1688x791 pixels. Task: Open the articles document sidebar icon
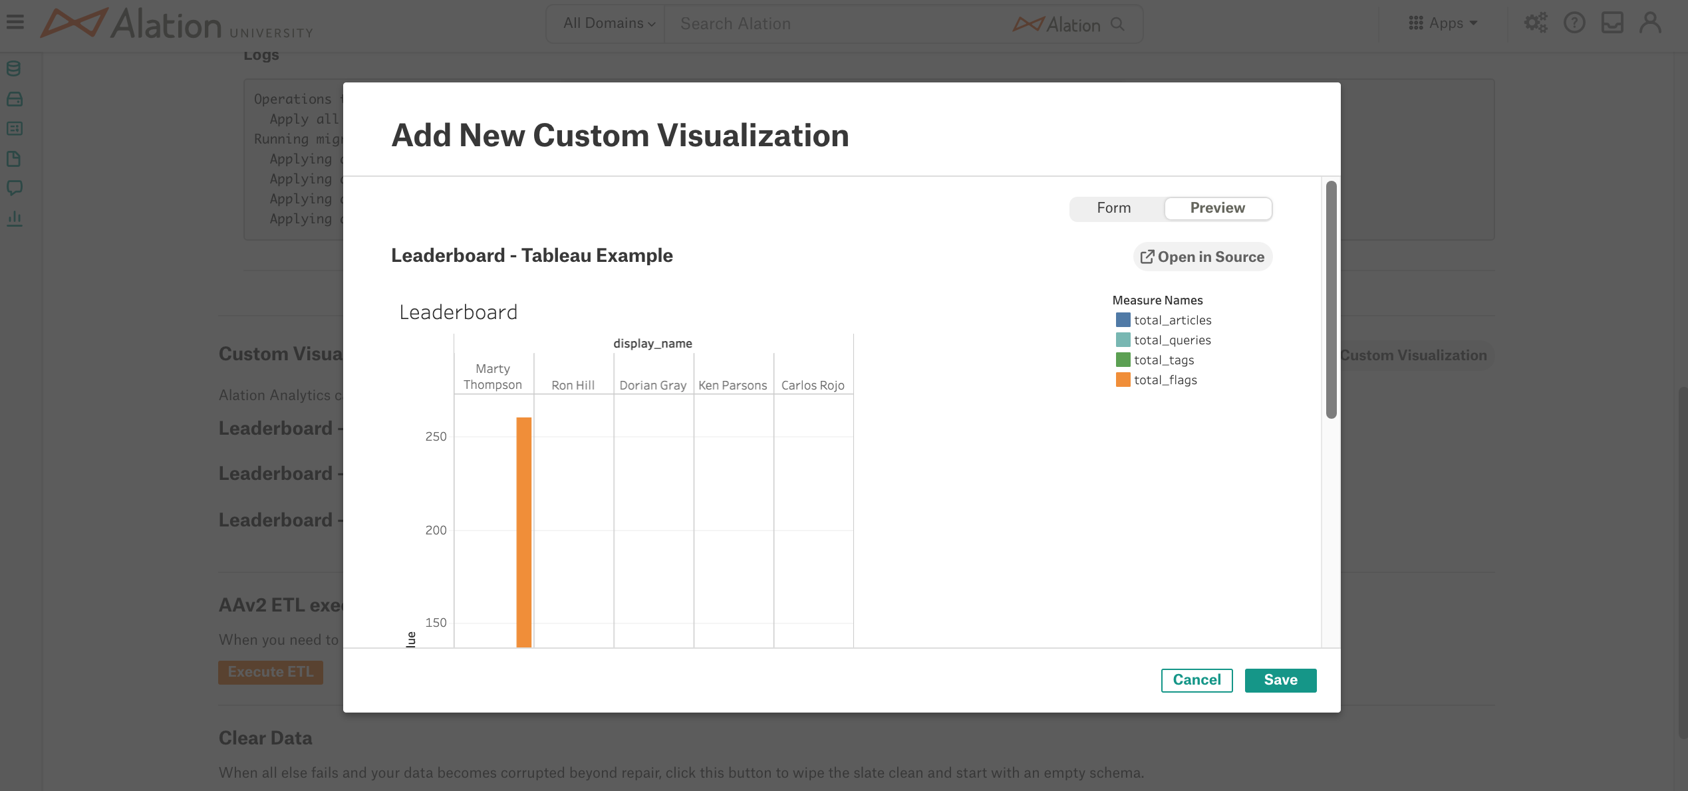14,159
